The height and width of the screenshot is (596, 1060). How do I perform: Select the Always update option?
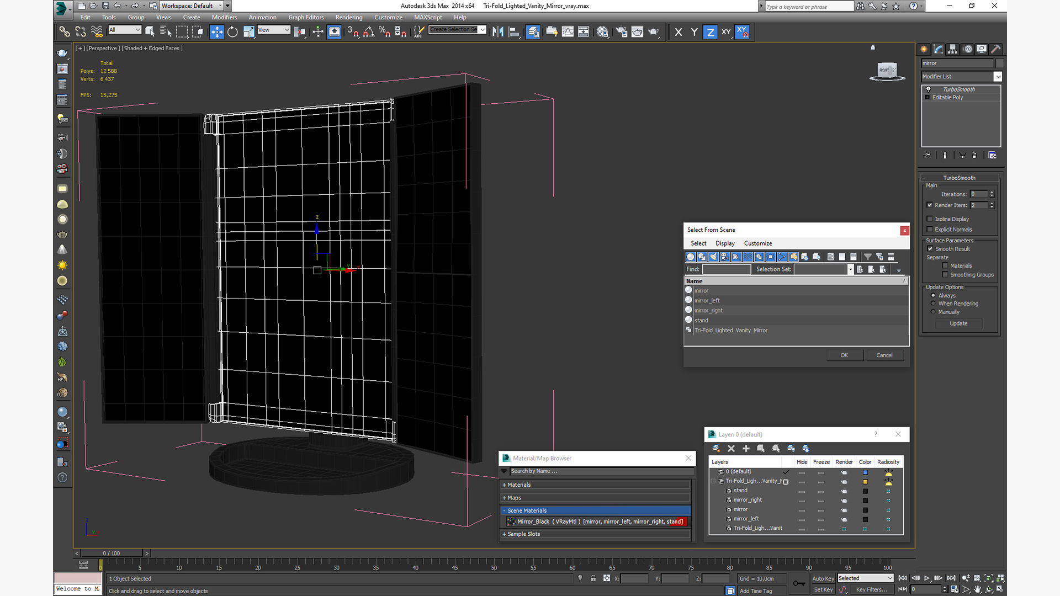coord(933,296)
